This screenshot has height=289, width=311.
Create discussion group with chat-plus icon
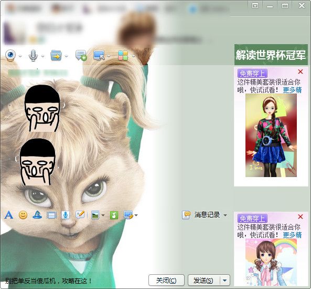[81, 55]
